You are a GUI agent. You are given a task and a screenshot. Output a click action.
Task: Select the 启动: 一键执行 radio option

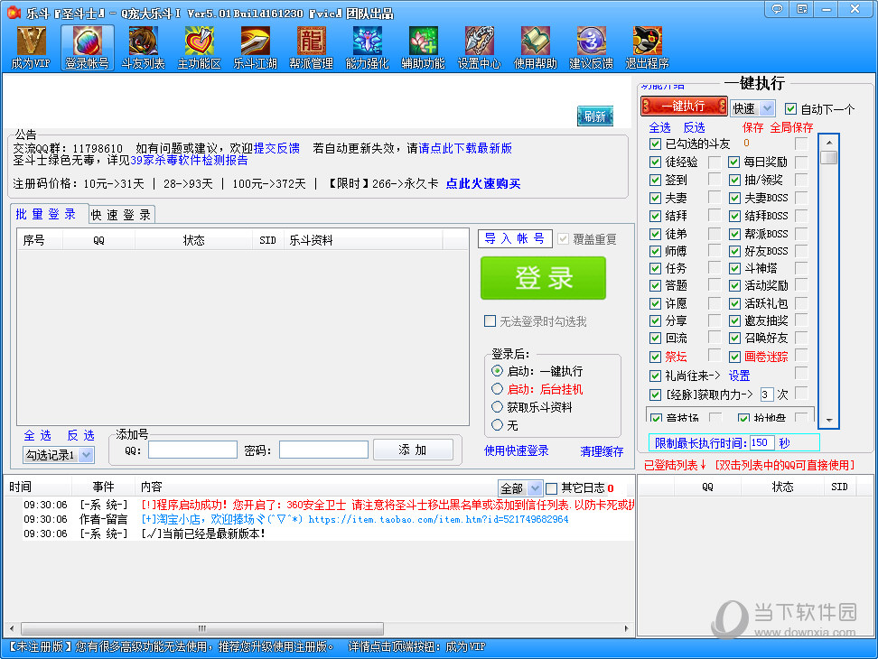pyautogui.click(x=497, y=371)
